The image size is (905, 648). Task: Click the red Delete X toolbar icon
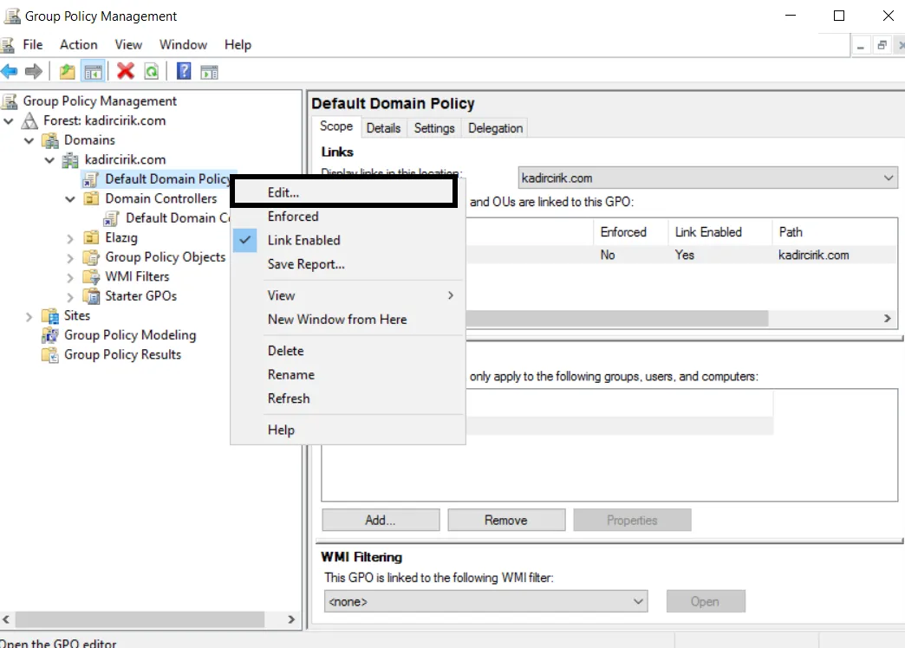[x=125, y=71]
